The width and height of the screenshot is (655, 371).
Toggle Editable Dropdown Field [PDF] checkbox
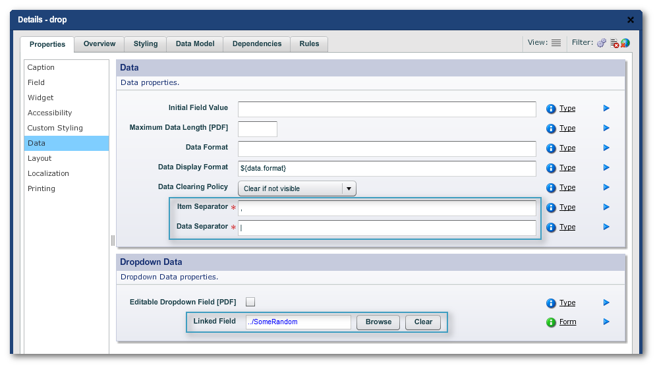(x=250, y=302)
